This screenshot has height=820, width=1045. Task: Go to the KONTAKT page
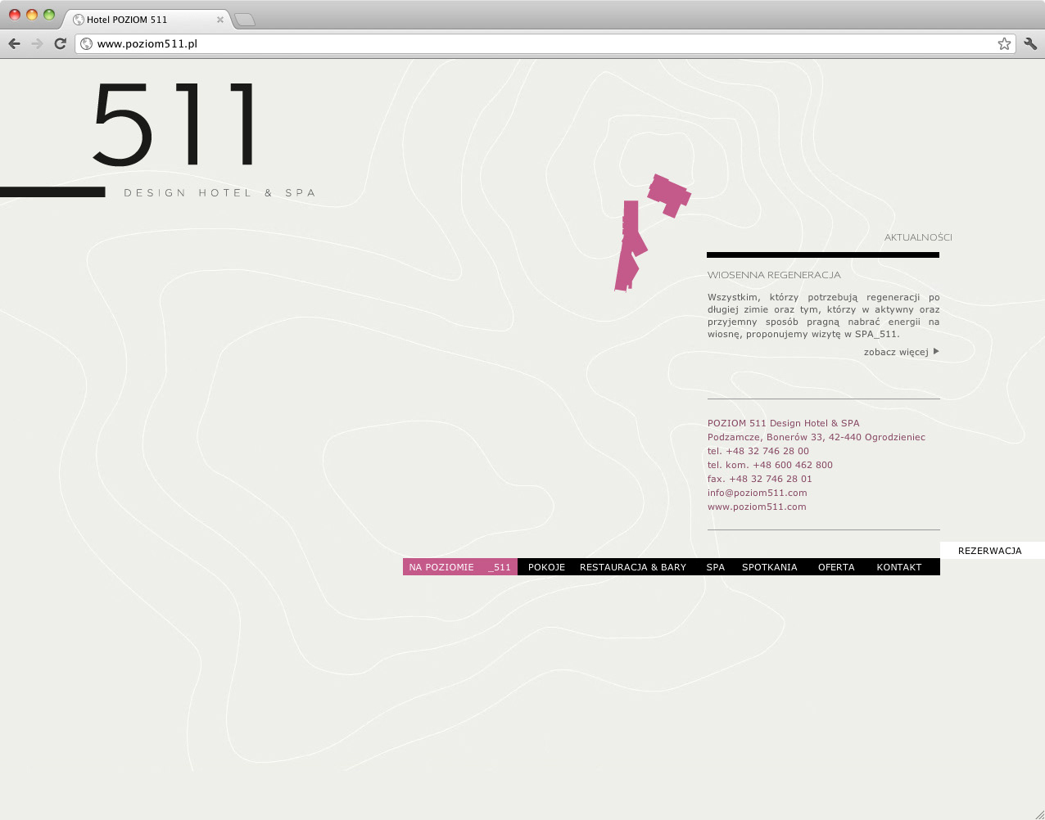898,567
